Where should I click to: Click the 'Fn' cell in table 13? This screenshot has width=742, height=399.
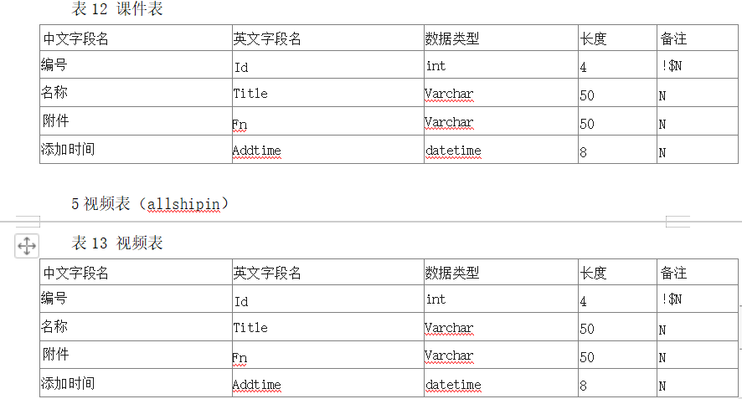[328, 355]
